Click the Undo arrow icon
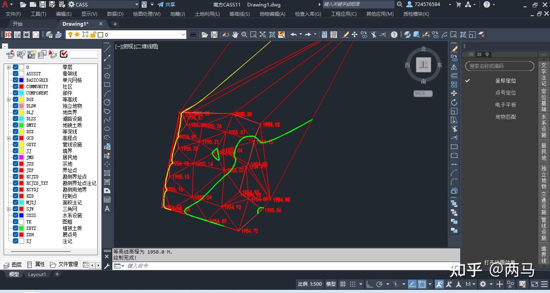 click(x=293, y=35)
